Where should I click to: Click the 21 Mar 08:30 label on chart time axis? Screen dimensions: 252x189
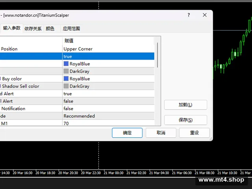coord(205,173)
